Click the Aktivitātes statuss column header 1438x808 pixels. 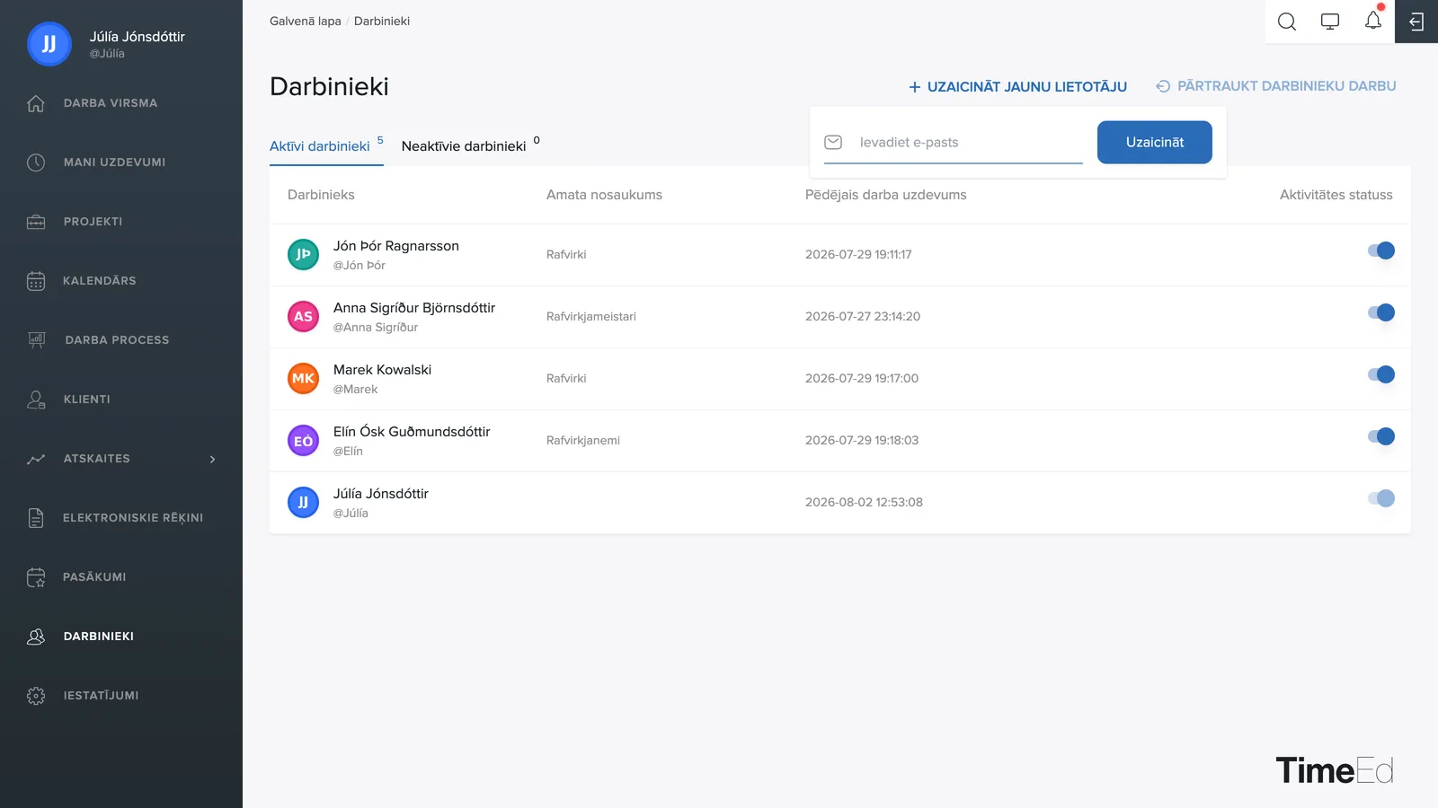[1336, 195]
